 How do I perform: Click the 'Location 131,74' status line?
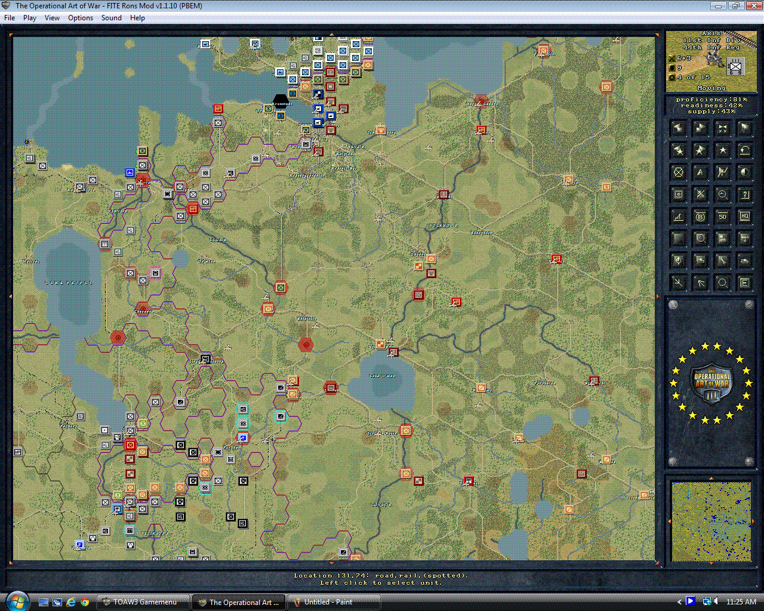coord(381,576)
